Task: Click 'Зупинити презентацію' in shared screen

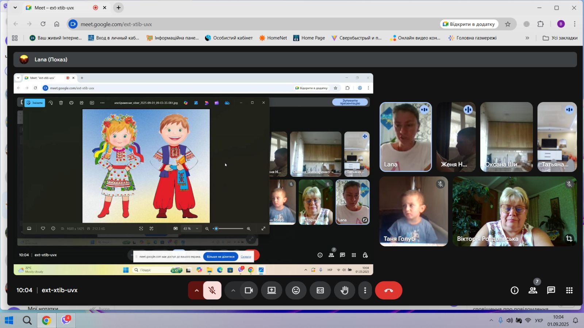Action: [x=350, y=102]
